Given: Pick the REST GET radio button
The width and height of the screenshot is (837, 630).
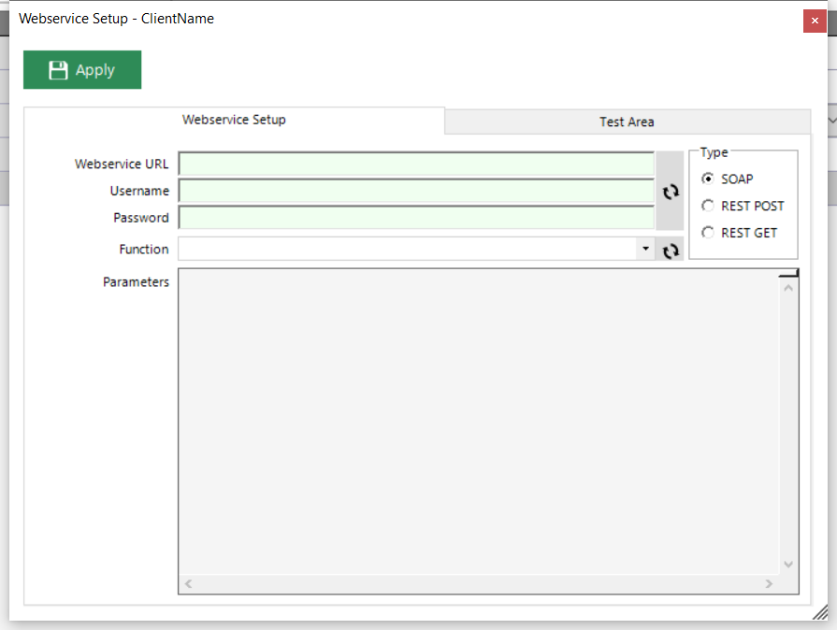Looking at the screenshot, I should (x=708, y=233).
